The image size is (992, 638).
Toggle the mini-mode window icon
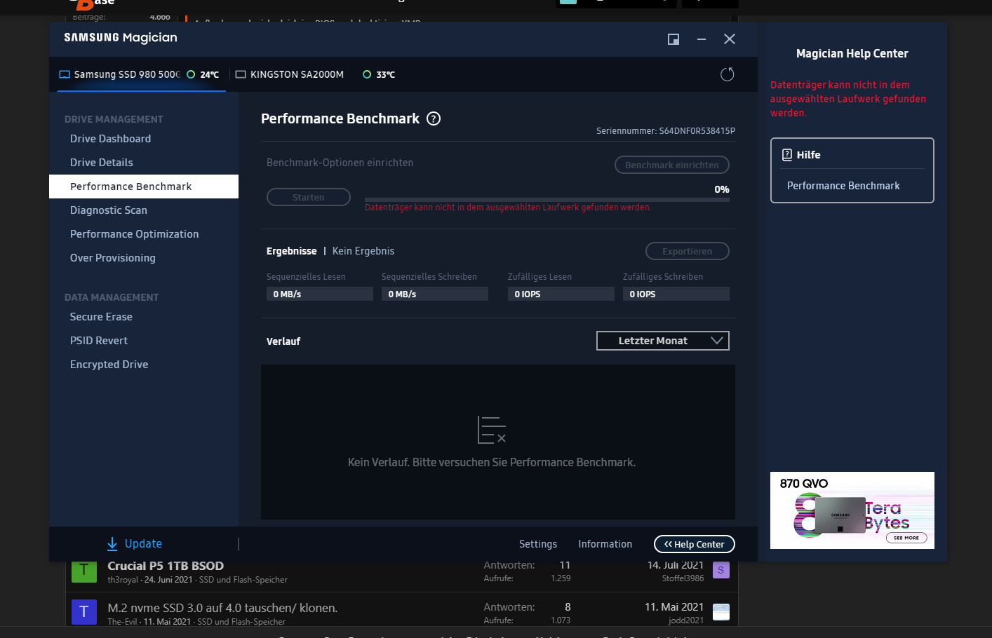[x=673, y=39]
